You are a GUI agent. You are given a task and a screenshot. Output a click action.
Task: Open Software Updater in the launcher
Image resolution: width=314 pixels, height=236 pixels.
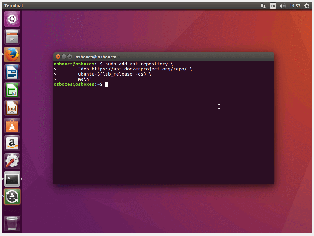point(12,197)
